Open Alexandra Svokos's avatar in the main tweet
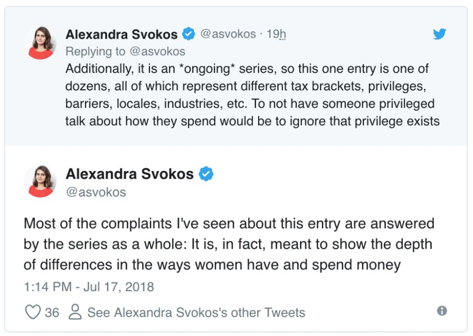The image size is (473, 336). click(x=41, y=181)
